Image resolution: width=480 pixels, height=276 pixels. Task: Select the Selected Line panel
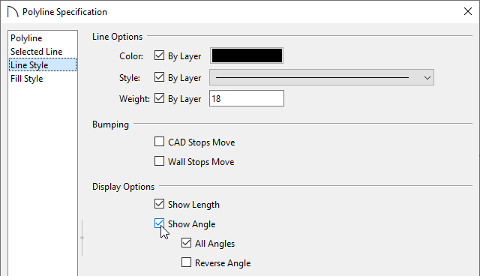[37, 52]
